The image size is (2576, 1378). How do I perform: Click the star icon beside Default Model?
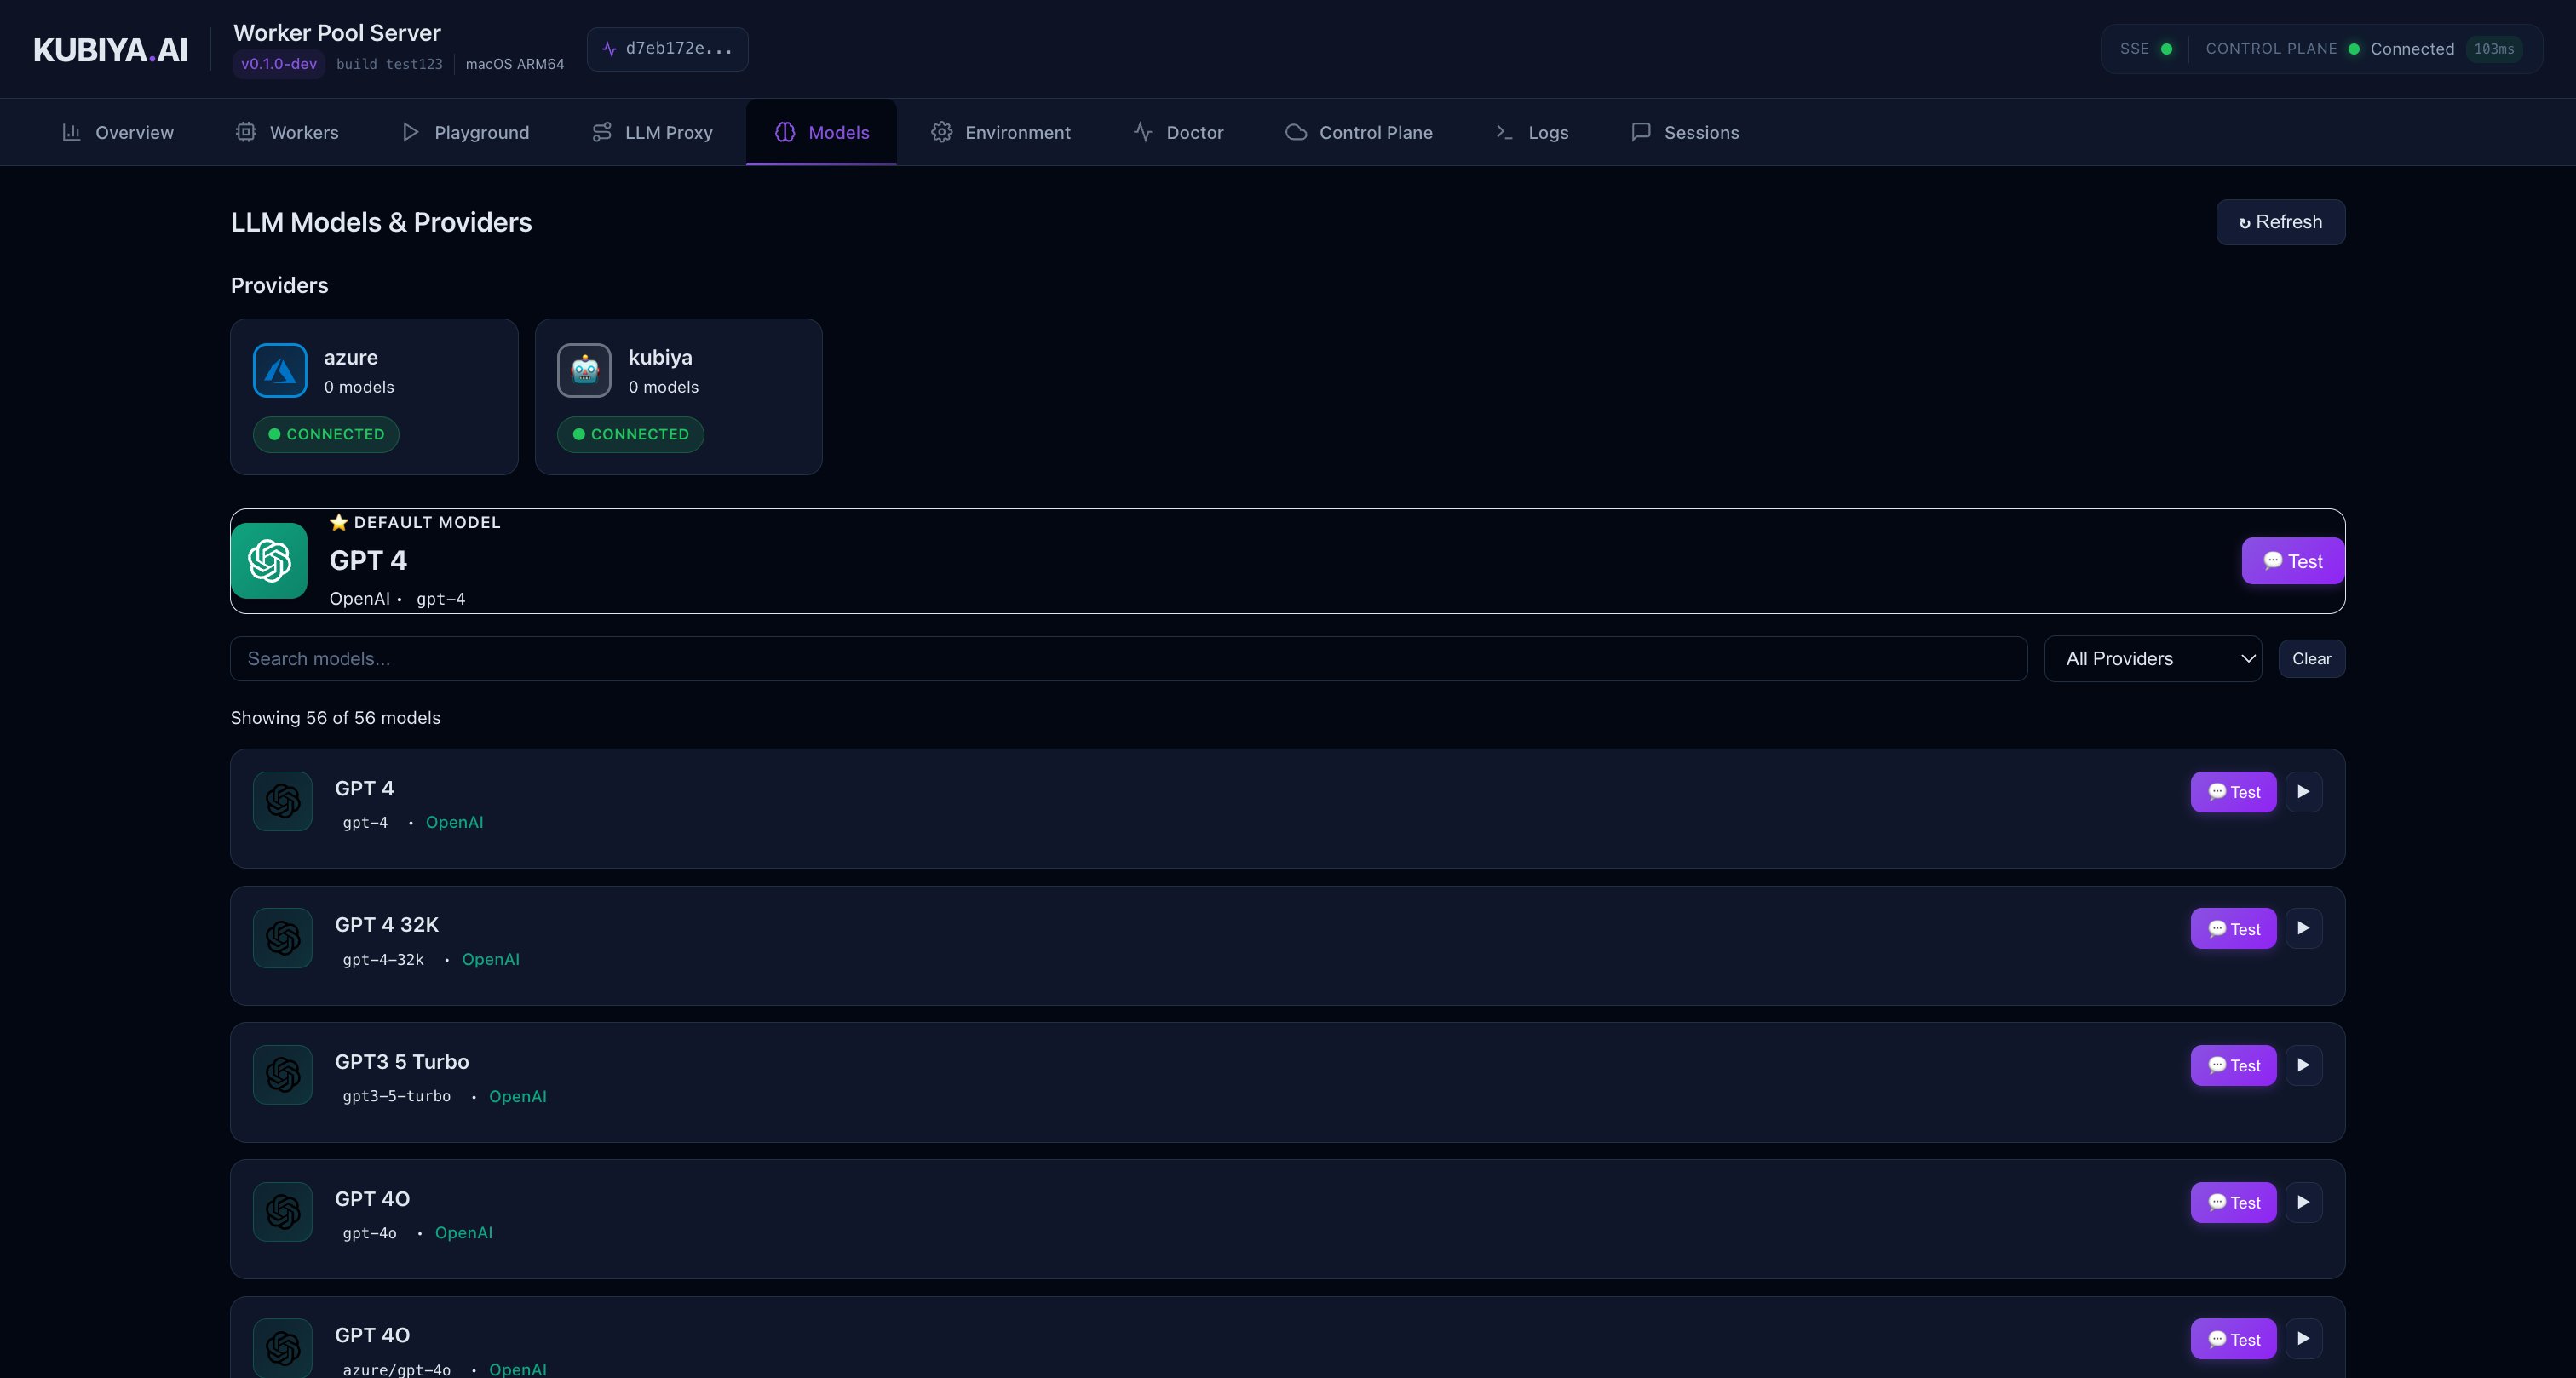click(x=339, y=522)
